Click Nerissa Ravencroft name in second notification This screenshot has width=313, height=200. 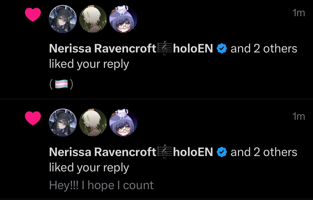131,152
